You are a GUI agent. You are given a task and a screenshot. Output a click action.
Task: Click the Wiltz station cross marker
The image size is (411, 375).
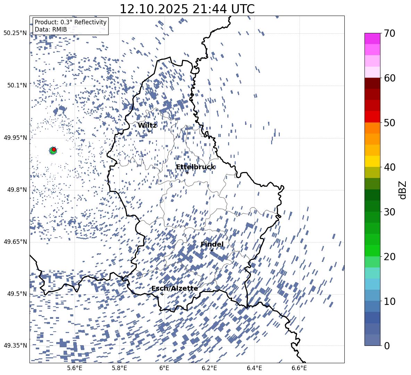point(149,131)
